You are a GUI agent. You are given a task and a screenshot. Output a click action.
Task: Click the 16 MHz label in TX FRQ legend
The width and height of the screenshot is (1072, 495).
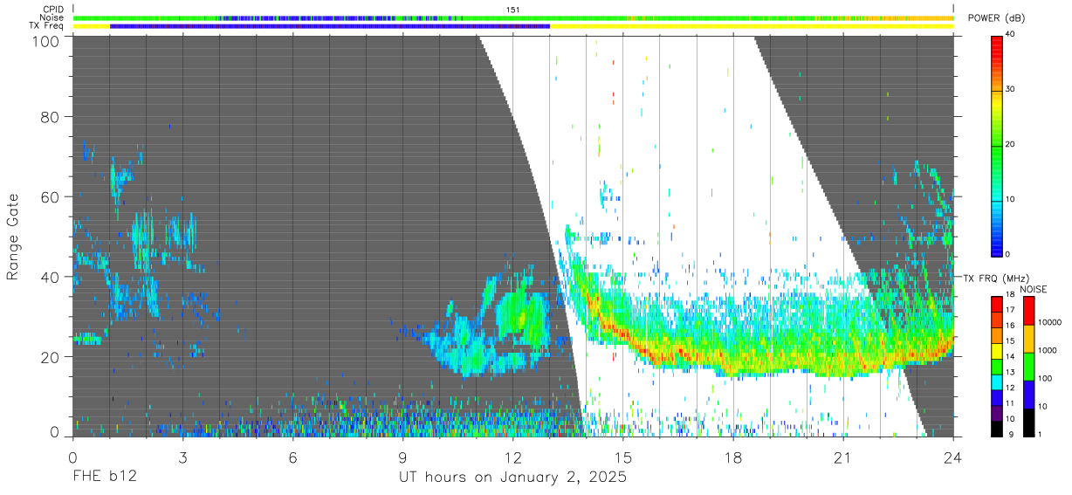click(1010, 326)
